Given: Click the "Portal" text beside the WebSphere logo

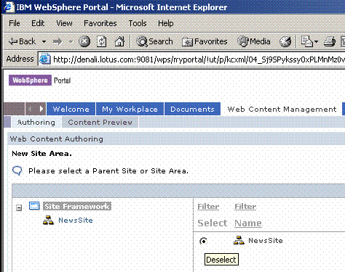Looking at the screenshot, I should tap(62, 81).
